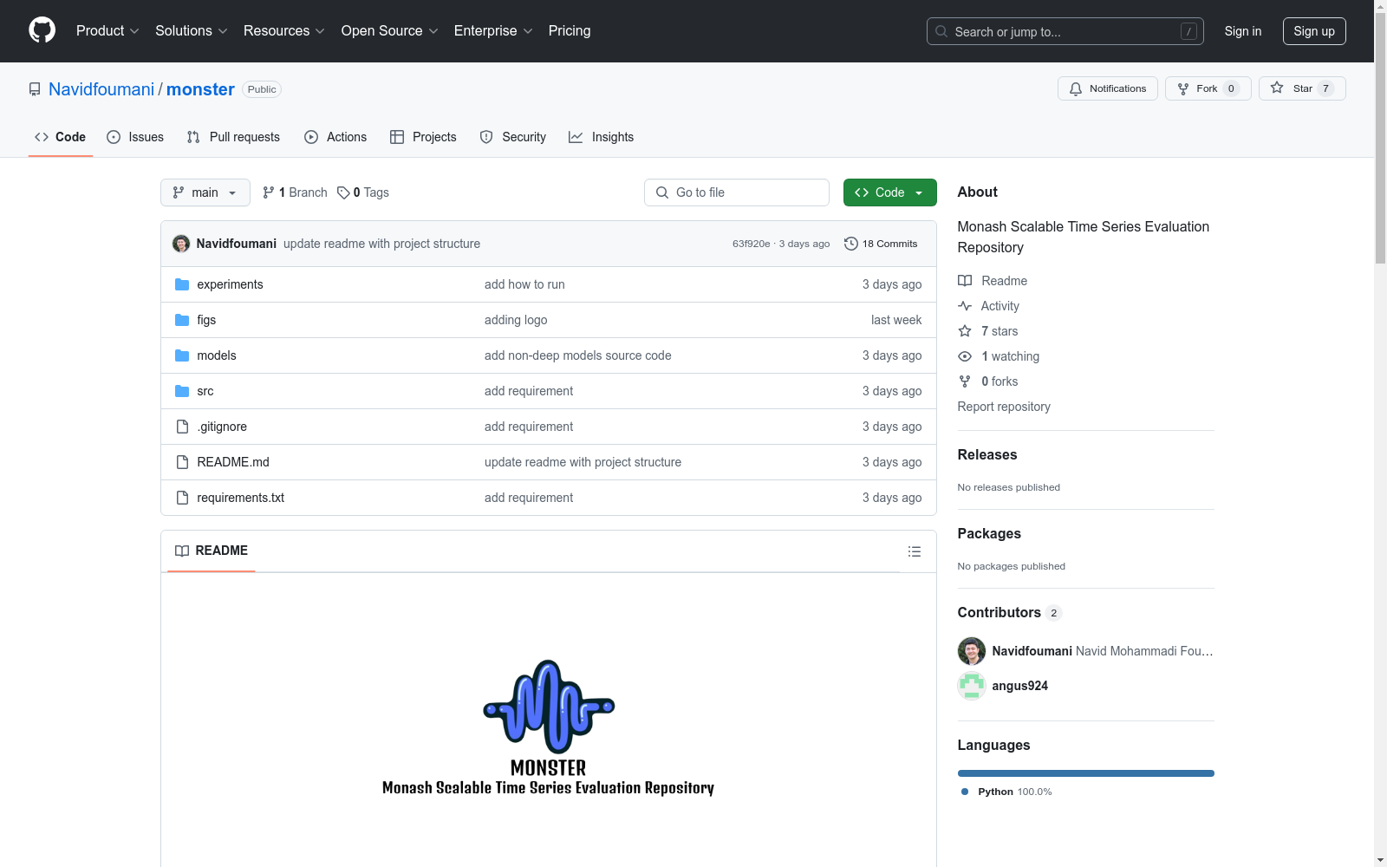Switch to the Actions tab

pyautogui.click(x=335, y=137)
